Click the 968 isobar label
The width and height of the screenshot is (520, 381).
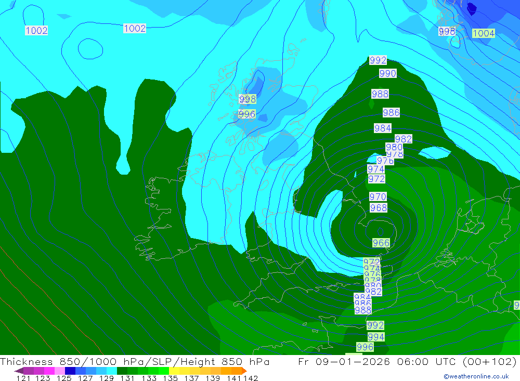tap(379, 207)
